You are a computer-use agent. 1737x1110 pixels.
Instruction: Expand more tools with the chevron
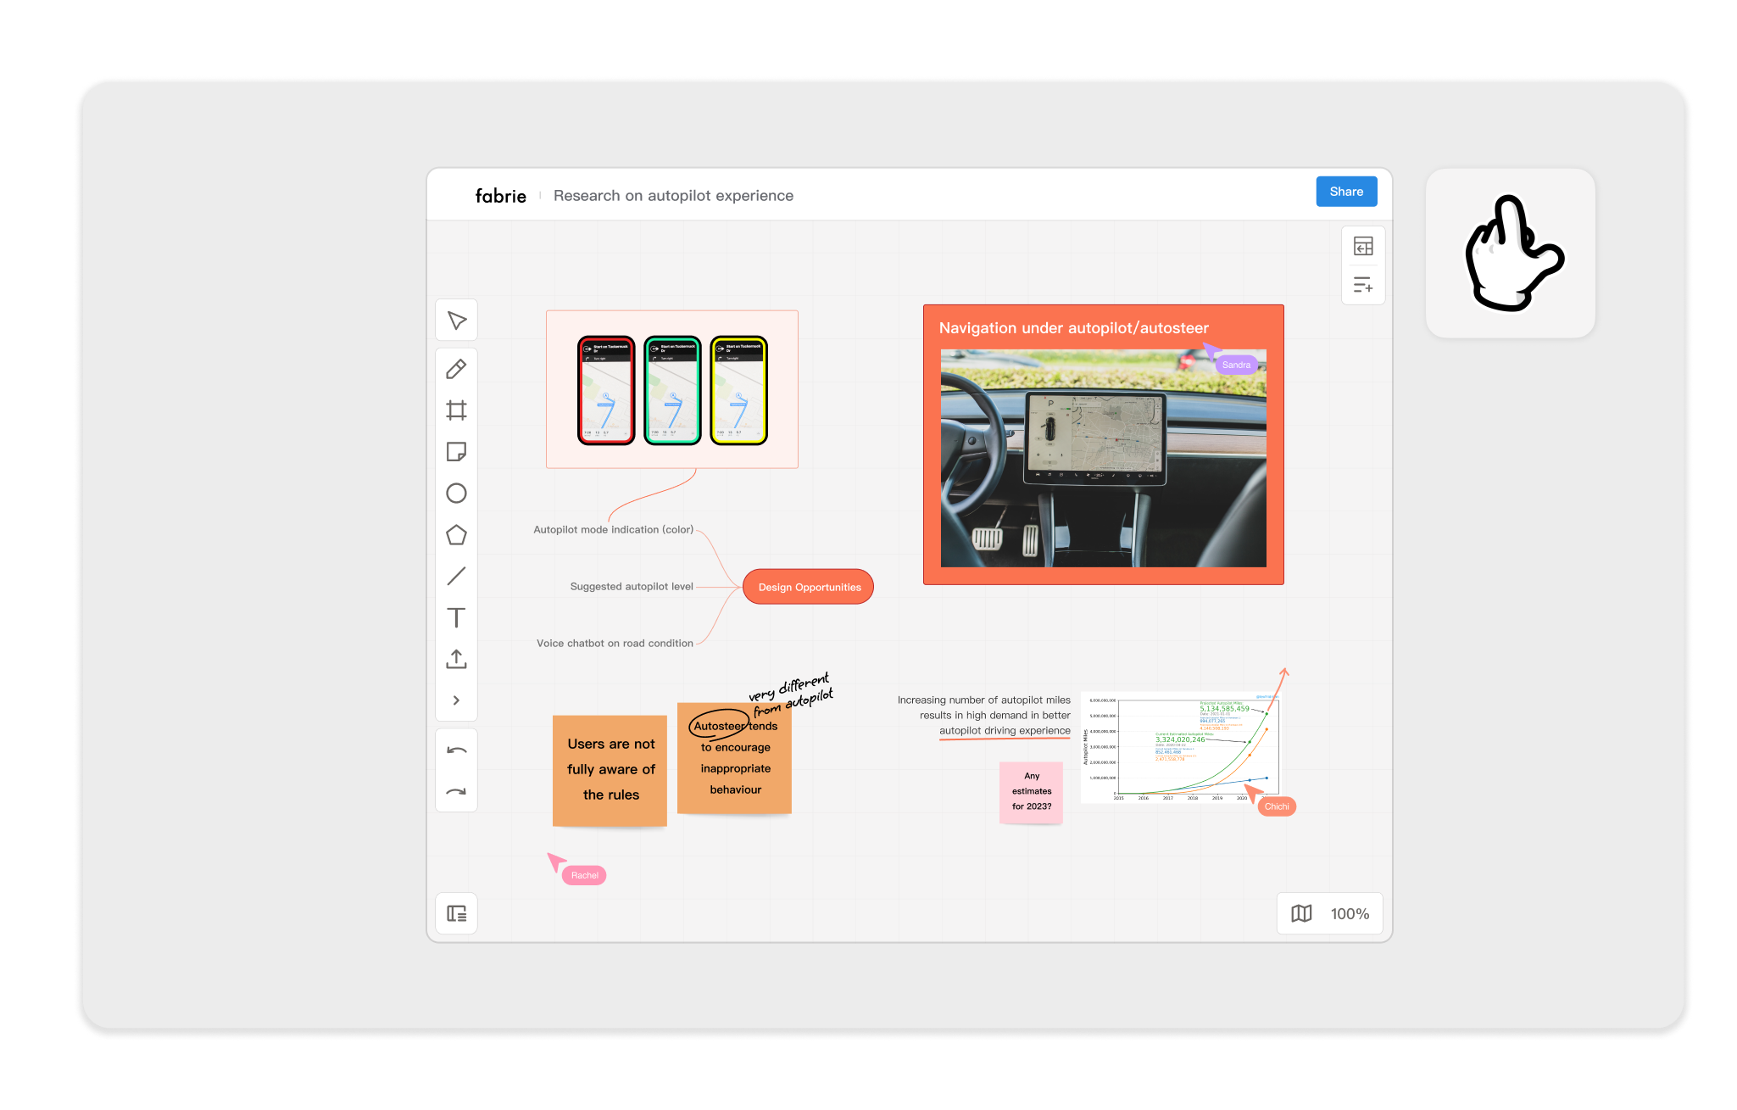tap(456, 700)
